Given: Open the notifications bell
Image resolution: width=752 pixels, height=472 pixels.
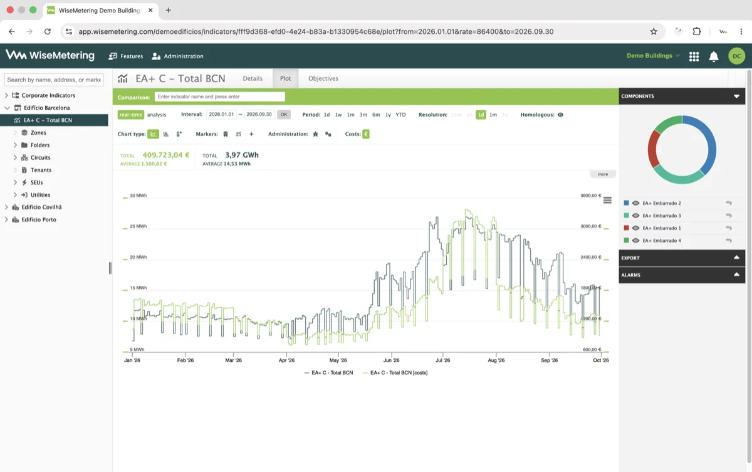Looking at the screenshot, I should (714, 56).
